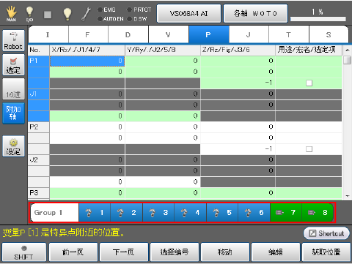Click the large yellow light bulb icon
352x264 pixels.
coord(67,14)
